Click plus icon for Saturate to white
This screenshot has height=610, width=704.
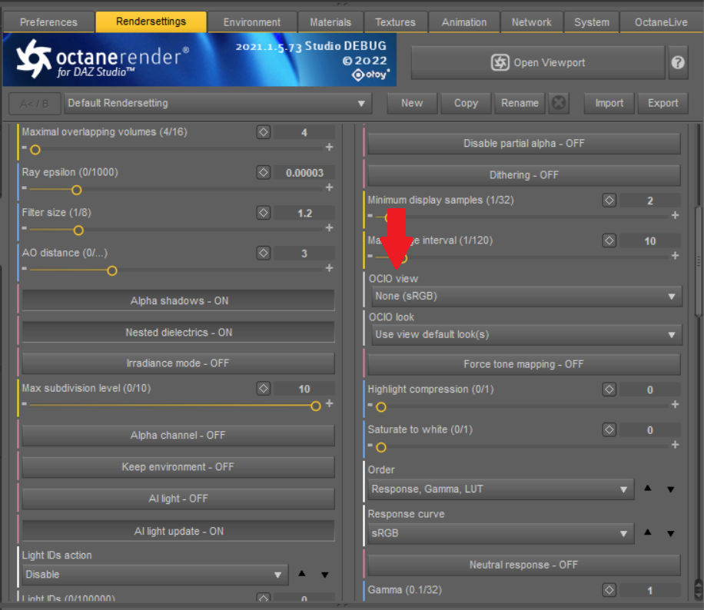(x=675, y=445)
